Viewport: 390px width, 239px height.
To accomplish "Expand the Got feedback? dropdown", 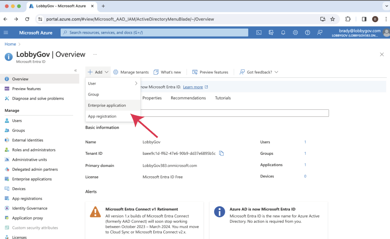I will 259,72.
